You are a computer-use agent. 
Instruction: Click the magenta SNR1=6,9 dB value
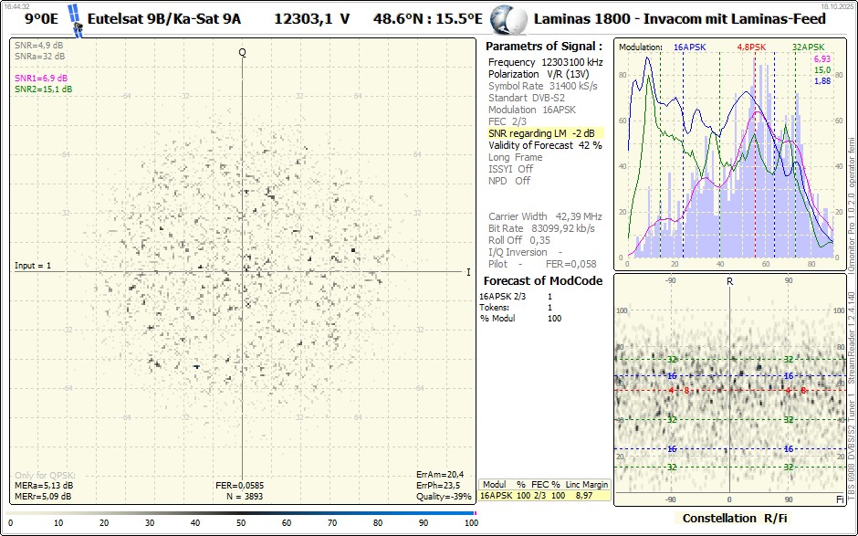41,79
